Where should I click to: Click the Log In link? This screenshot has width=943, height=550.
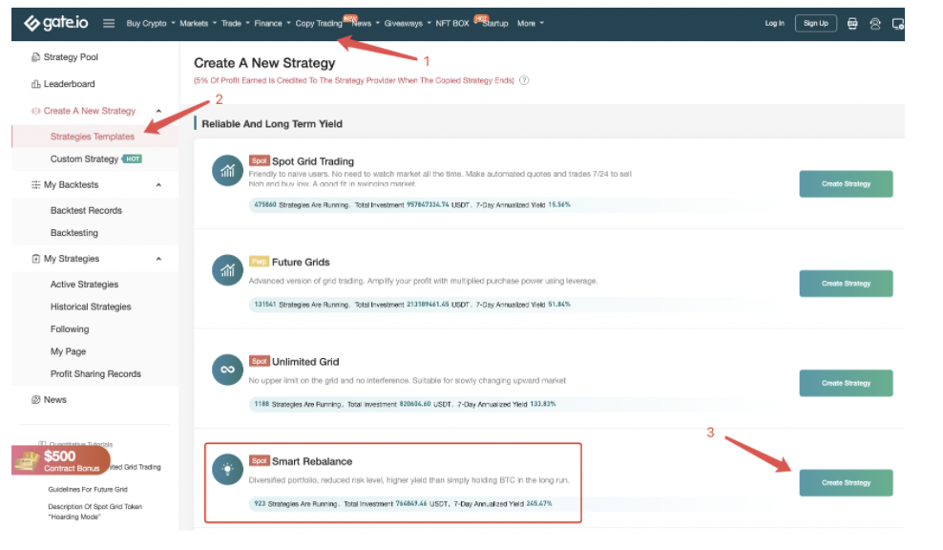(775, 24)
